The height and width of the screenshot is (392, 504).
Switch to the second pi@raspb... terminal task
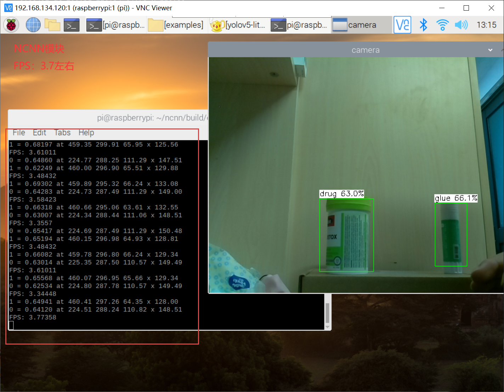(x=299, y=25)
